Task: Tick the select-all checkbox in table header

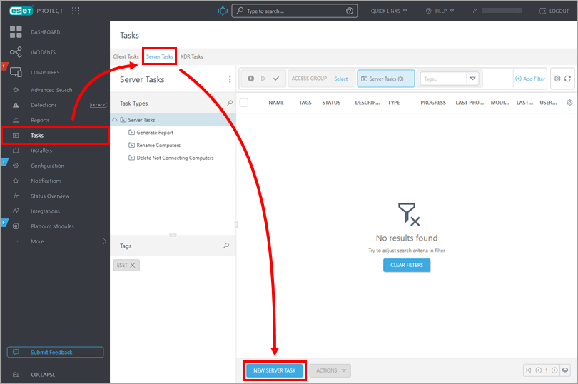Action: (243, 103)
